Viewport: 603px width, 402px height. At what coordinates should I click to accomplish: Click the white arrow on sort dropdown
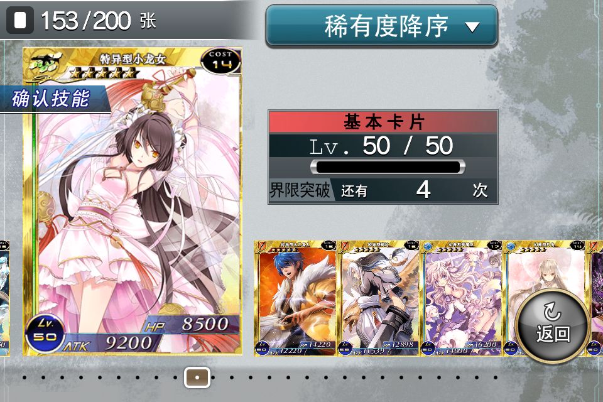pos(472,27)
